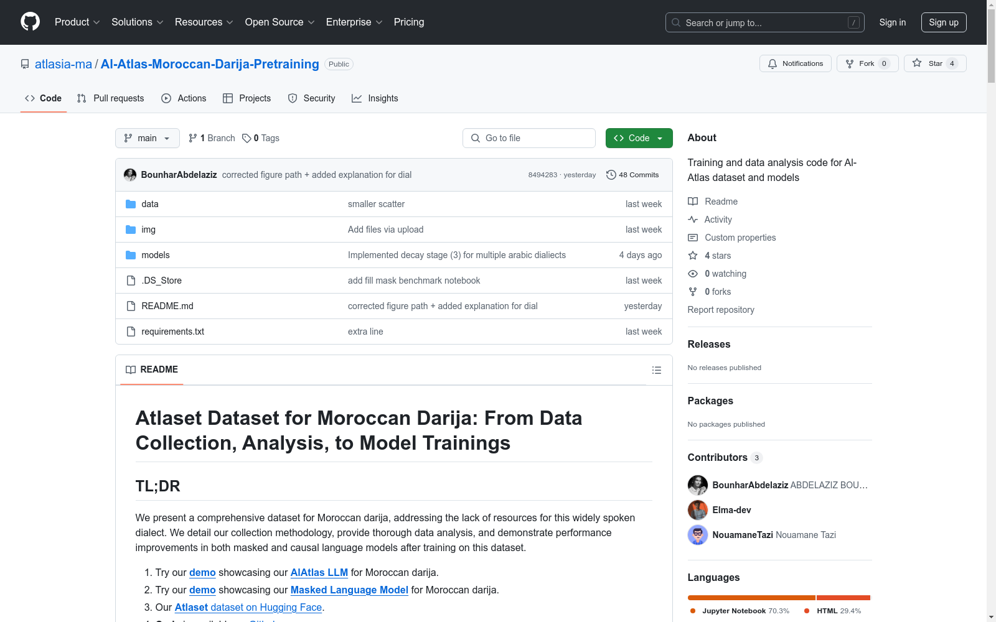Open the README outline icon
996x622 pixels.
coord(656,370)
